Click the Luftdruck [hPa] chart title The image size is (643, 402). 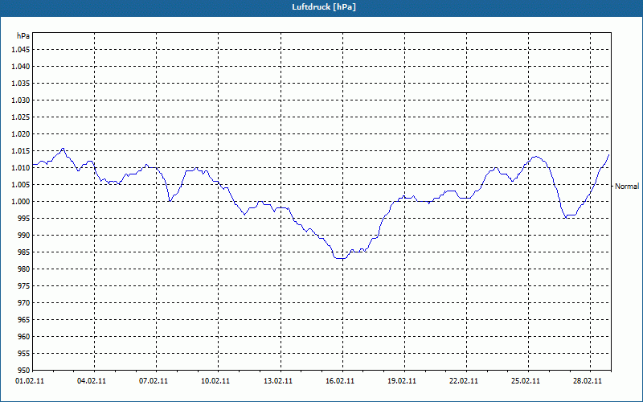click(324, 7)
